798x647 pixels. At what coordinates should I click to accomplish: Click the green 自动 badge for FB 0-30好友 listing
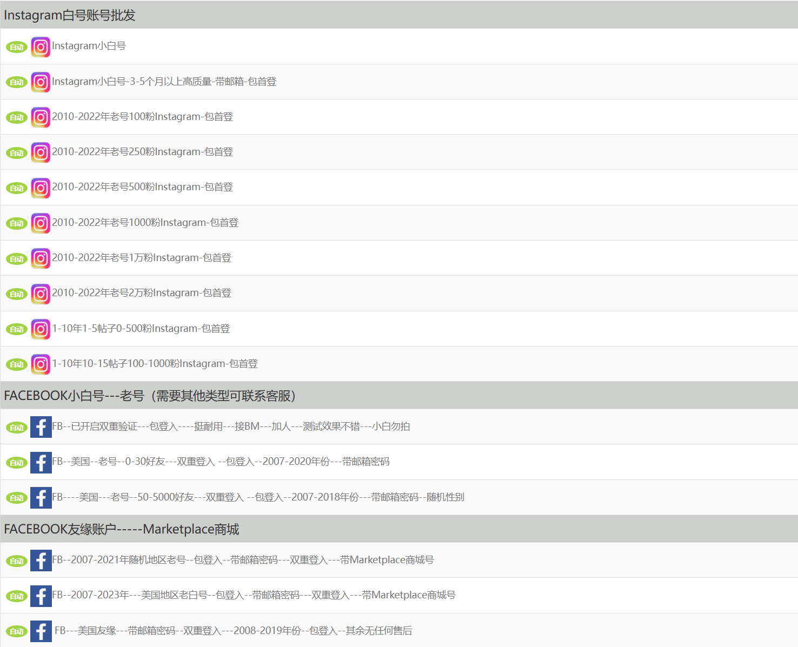coord(17,463)
